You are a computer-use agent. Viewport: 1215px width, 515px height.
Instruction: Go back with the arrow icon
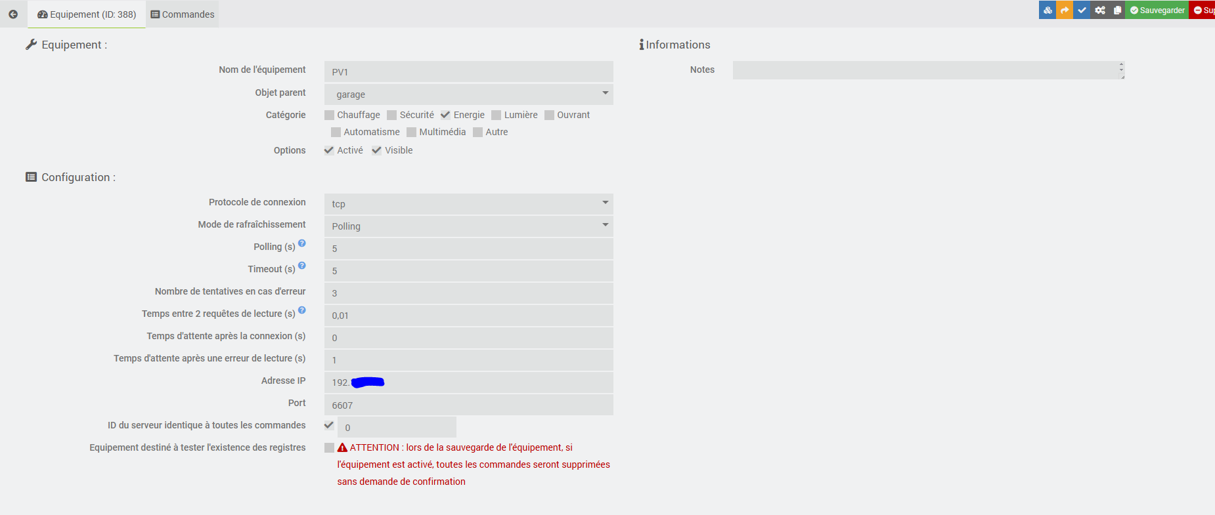coord(13,14)
